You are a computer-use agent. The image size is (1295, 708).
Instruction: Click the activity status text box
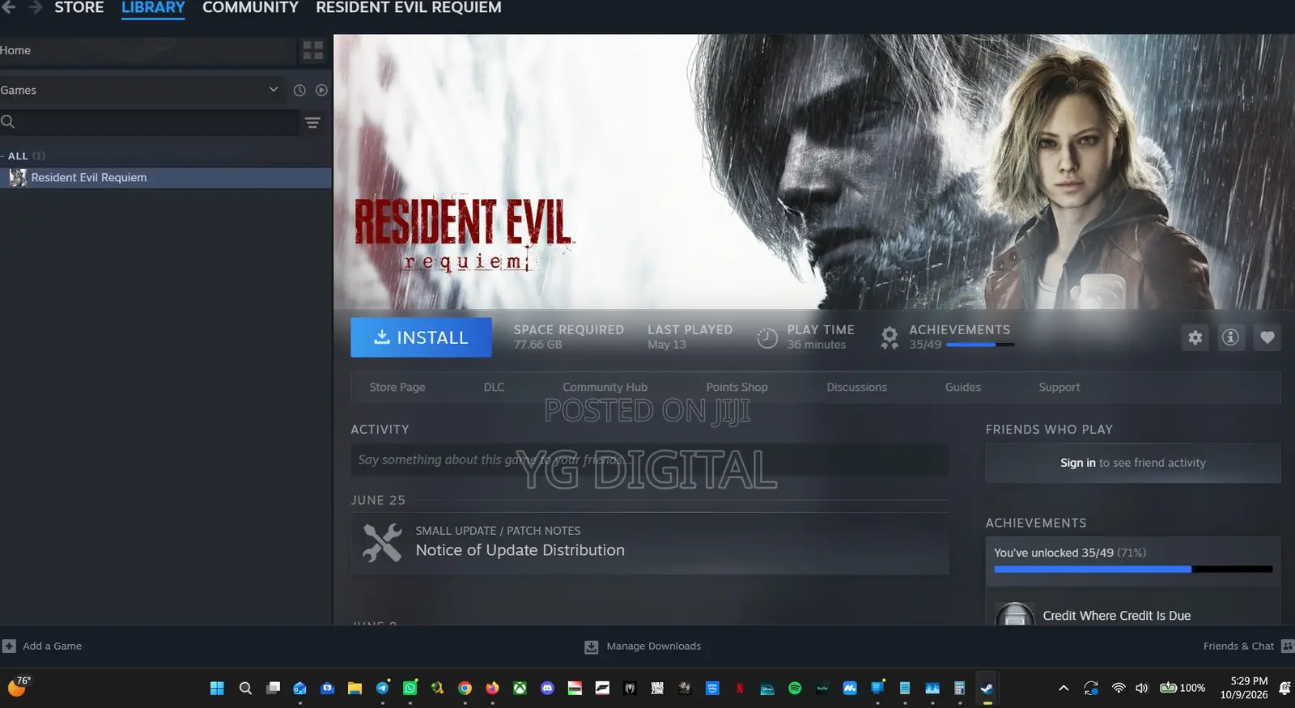[x=649, y=460]
